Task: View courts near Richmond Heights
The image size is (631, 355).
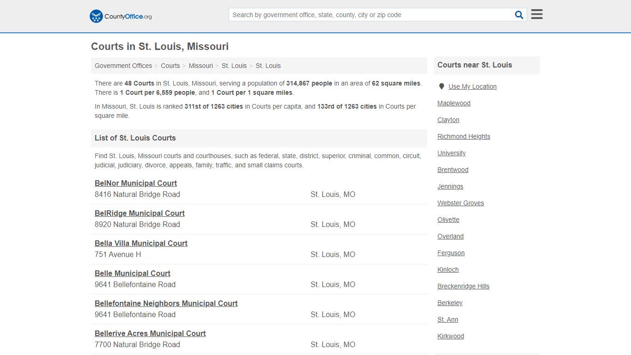Action: pyautogui.click(x=464, y=136)
